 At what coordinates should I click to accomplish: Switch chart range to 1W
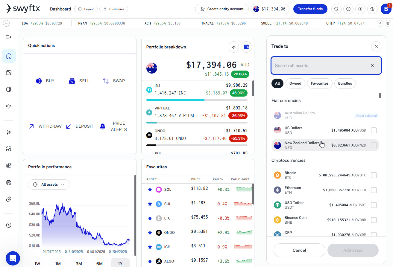coord(37,263)
